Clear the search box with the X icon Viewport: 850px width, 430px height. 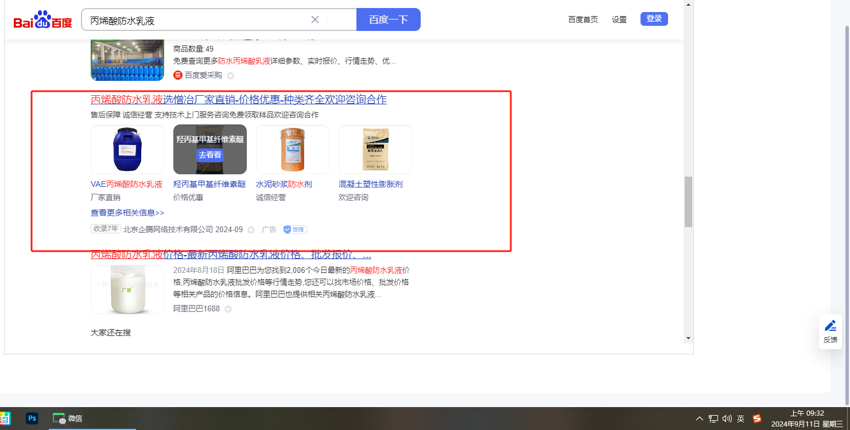tap(315, 19)
